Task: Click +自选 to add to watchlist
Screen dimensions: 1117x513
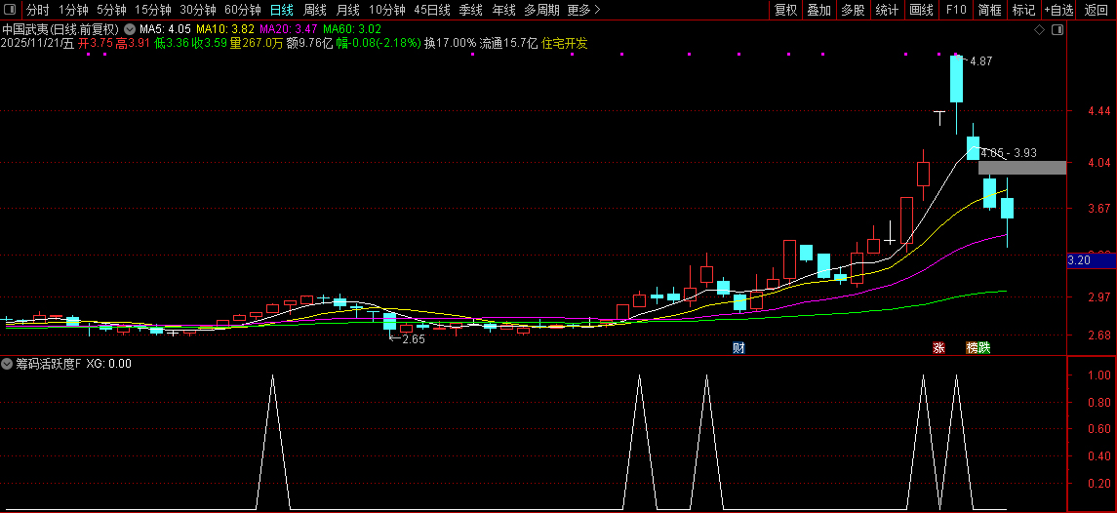Action: pos(1058,10)
